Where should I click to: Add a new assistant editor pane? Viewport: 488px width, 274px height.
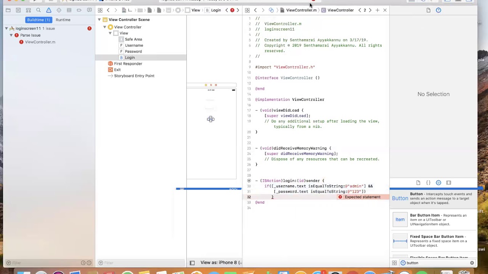click(x=377, y=10)
